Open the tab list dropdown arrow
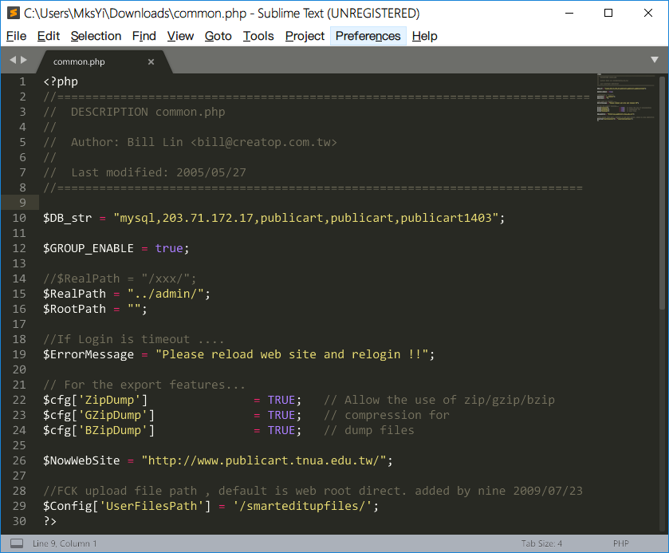This screenshot has height=553, width=669. [655, 60]
